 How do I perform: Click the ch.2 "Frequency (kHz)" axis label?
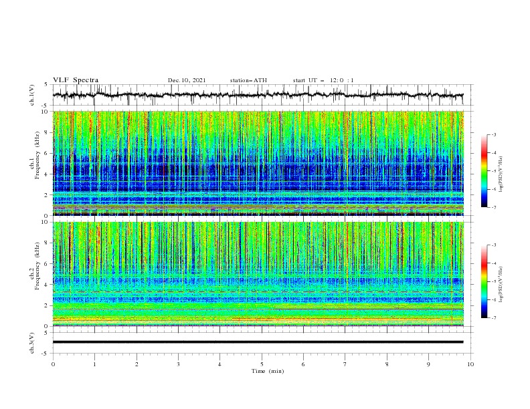click(37, 266)
